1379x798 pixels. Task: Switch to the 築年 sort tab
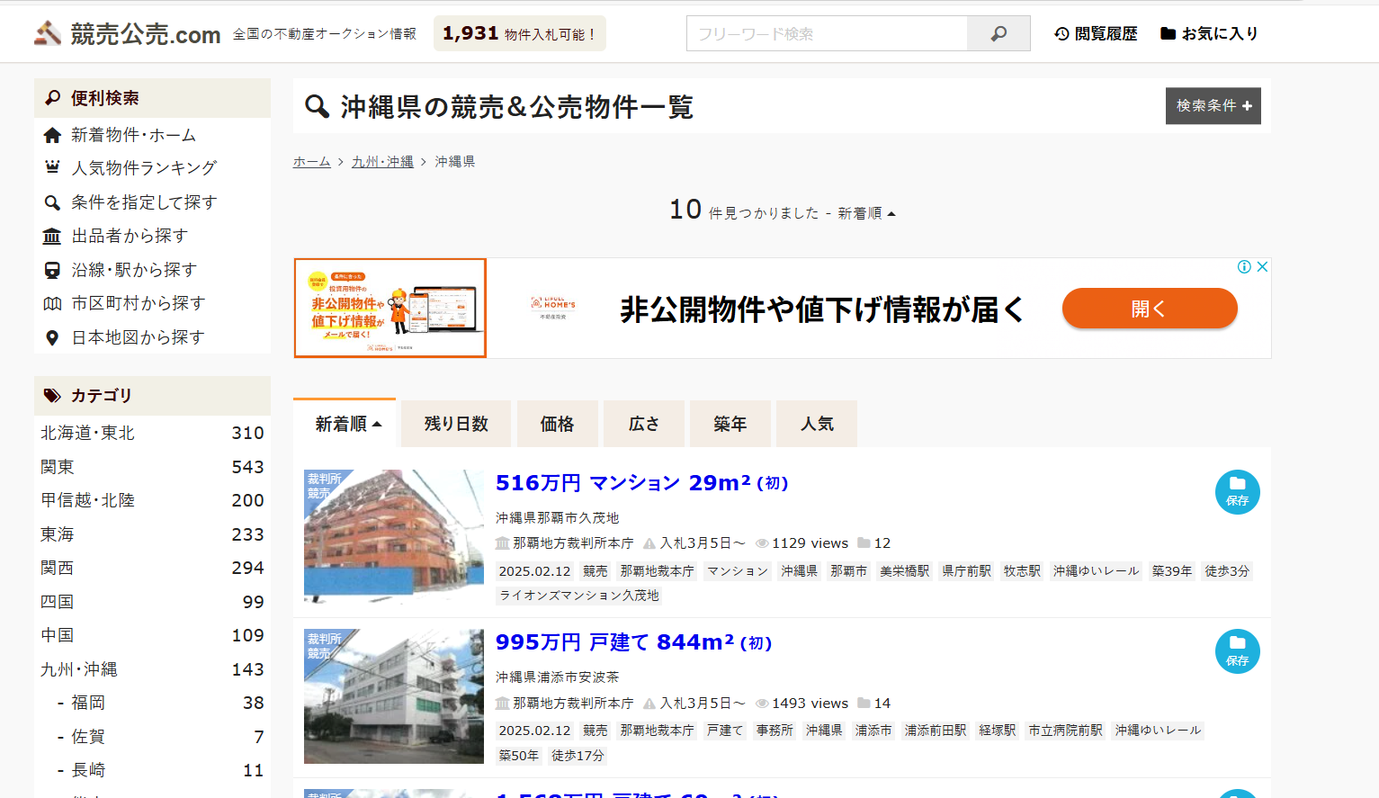tap(730, 424)
